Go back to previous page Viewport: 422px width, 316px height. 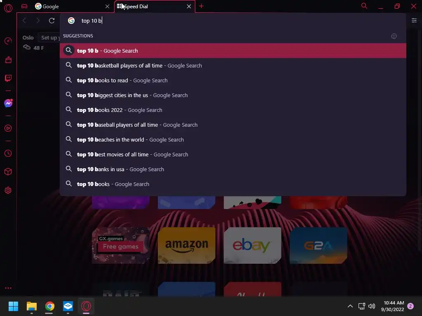tap(24, 21)
